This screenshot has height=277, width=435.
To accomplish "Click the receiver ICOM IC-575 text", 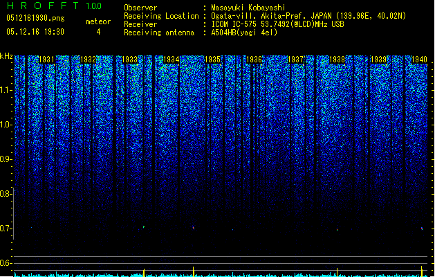I will click(277, 24).
